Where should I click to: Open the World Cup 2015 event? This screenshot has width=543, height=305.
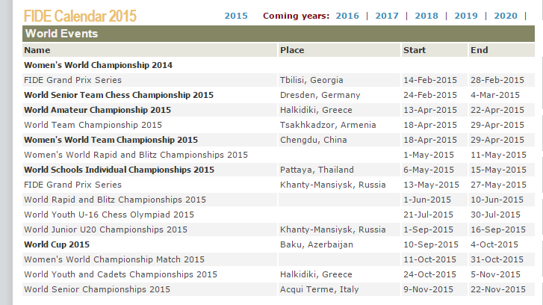point(57,244)
